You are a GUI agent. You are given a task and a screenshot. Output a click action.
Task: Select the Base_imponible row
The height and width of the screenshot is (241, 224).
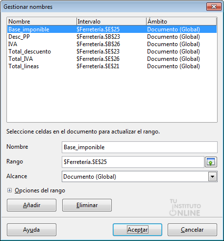[x=112, y=29]
